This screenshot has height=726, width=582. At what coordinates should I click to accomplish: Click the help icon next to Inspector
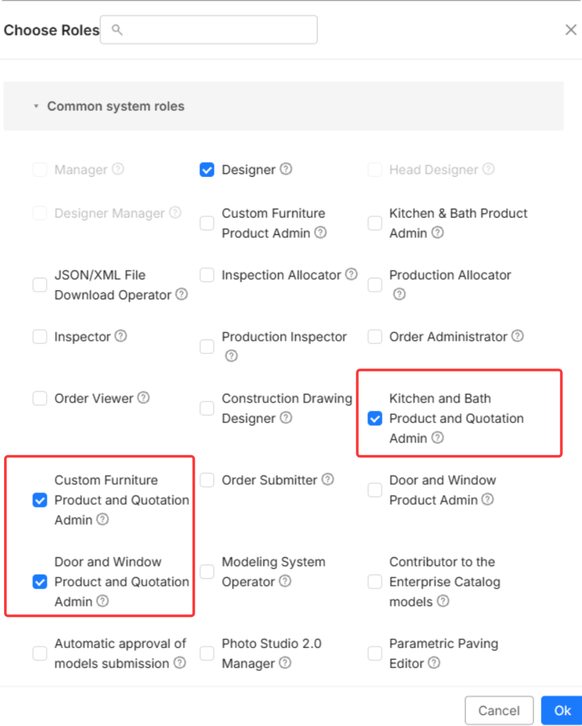pos(121,336)
